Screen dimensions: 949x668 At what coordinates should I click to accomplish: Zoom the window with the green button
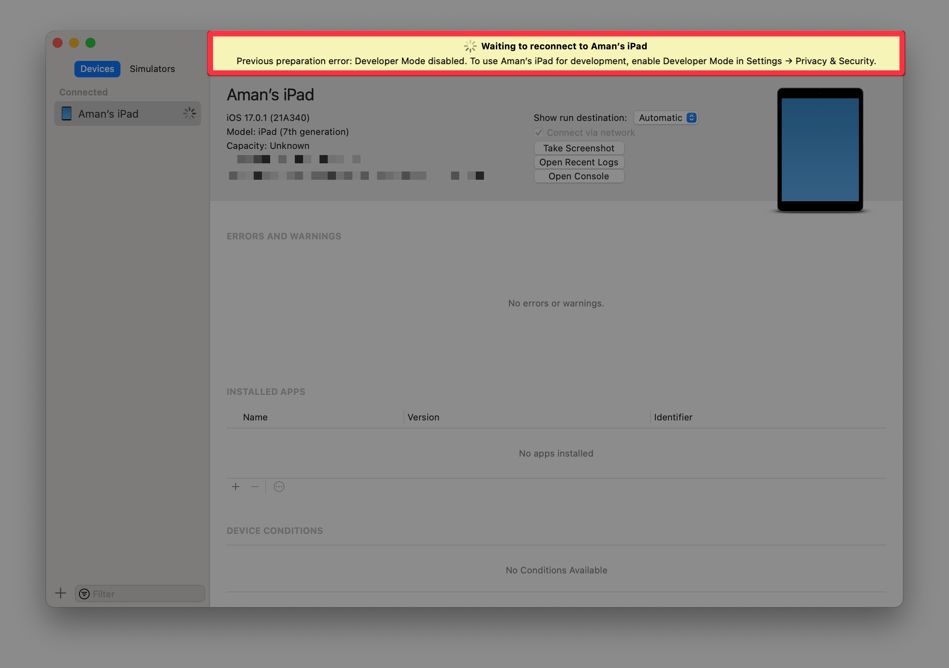pyautogui.click(x=90, y=43)
